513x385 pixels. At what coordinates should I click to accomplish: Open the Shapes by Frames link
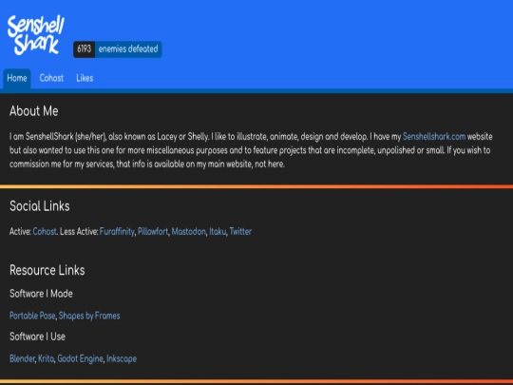click(89, 316)
